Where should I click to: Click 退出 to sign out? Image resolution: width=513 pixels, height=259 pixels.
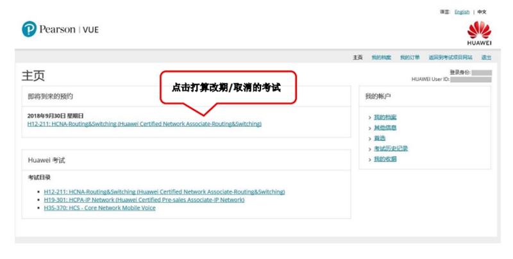pyautogui.click(x=486, y=58)
